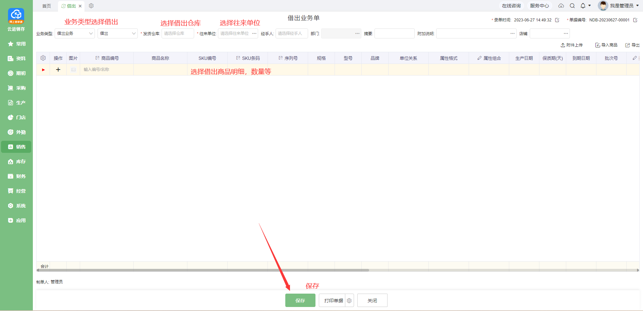Open the 店铺 selector ellipsis
Screen dimensions: 643x311
point(566,33)
